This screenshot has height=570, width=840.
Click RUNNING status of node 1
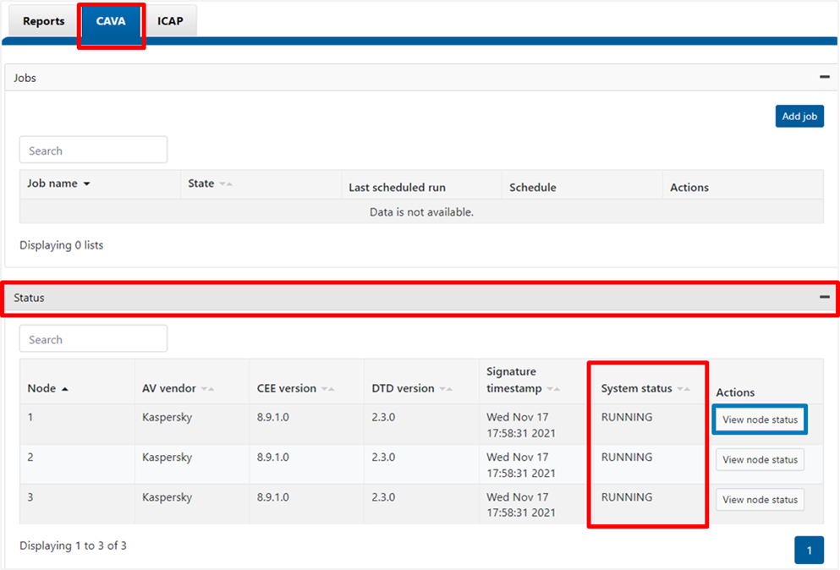pos(627,417)
